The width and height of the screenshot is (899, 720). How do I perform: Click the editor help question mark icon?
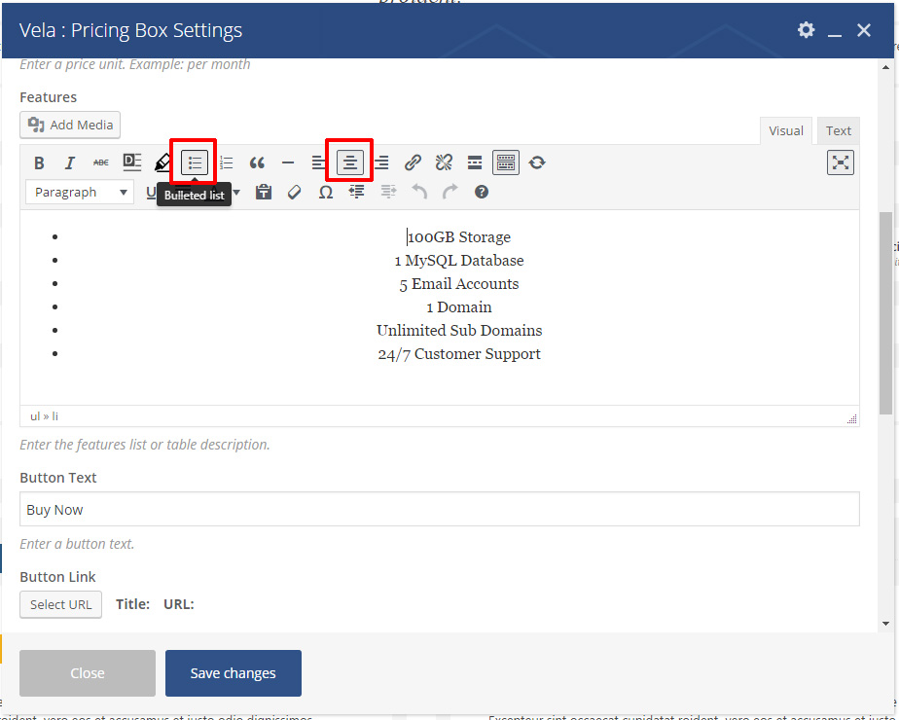482,193
